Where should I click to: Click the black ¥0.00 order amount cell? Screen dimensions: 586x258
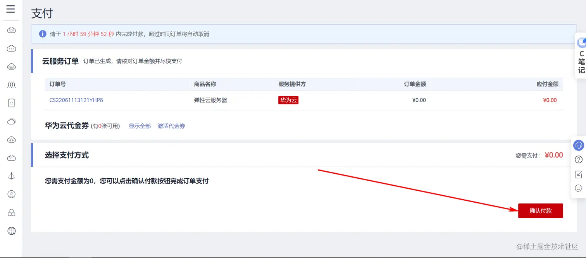point(419,100)
